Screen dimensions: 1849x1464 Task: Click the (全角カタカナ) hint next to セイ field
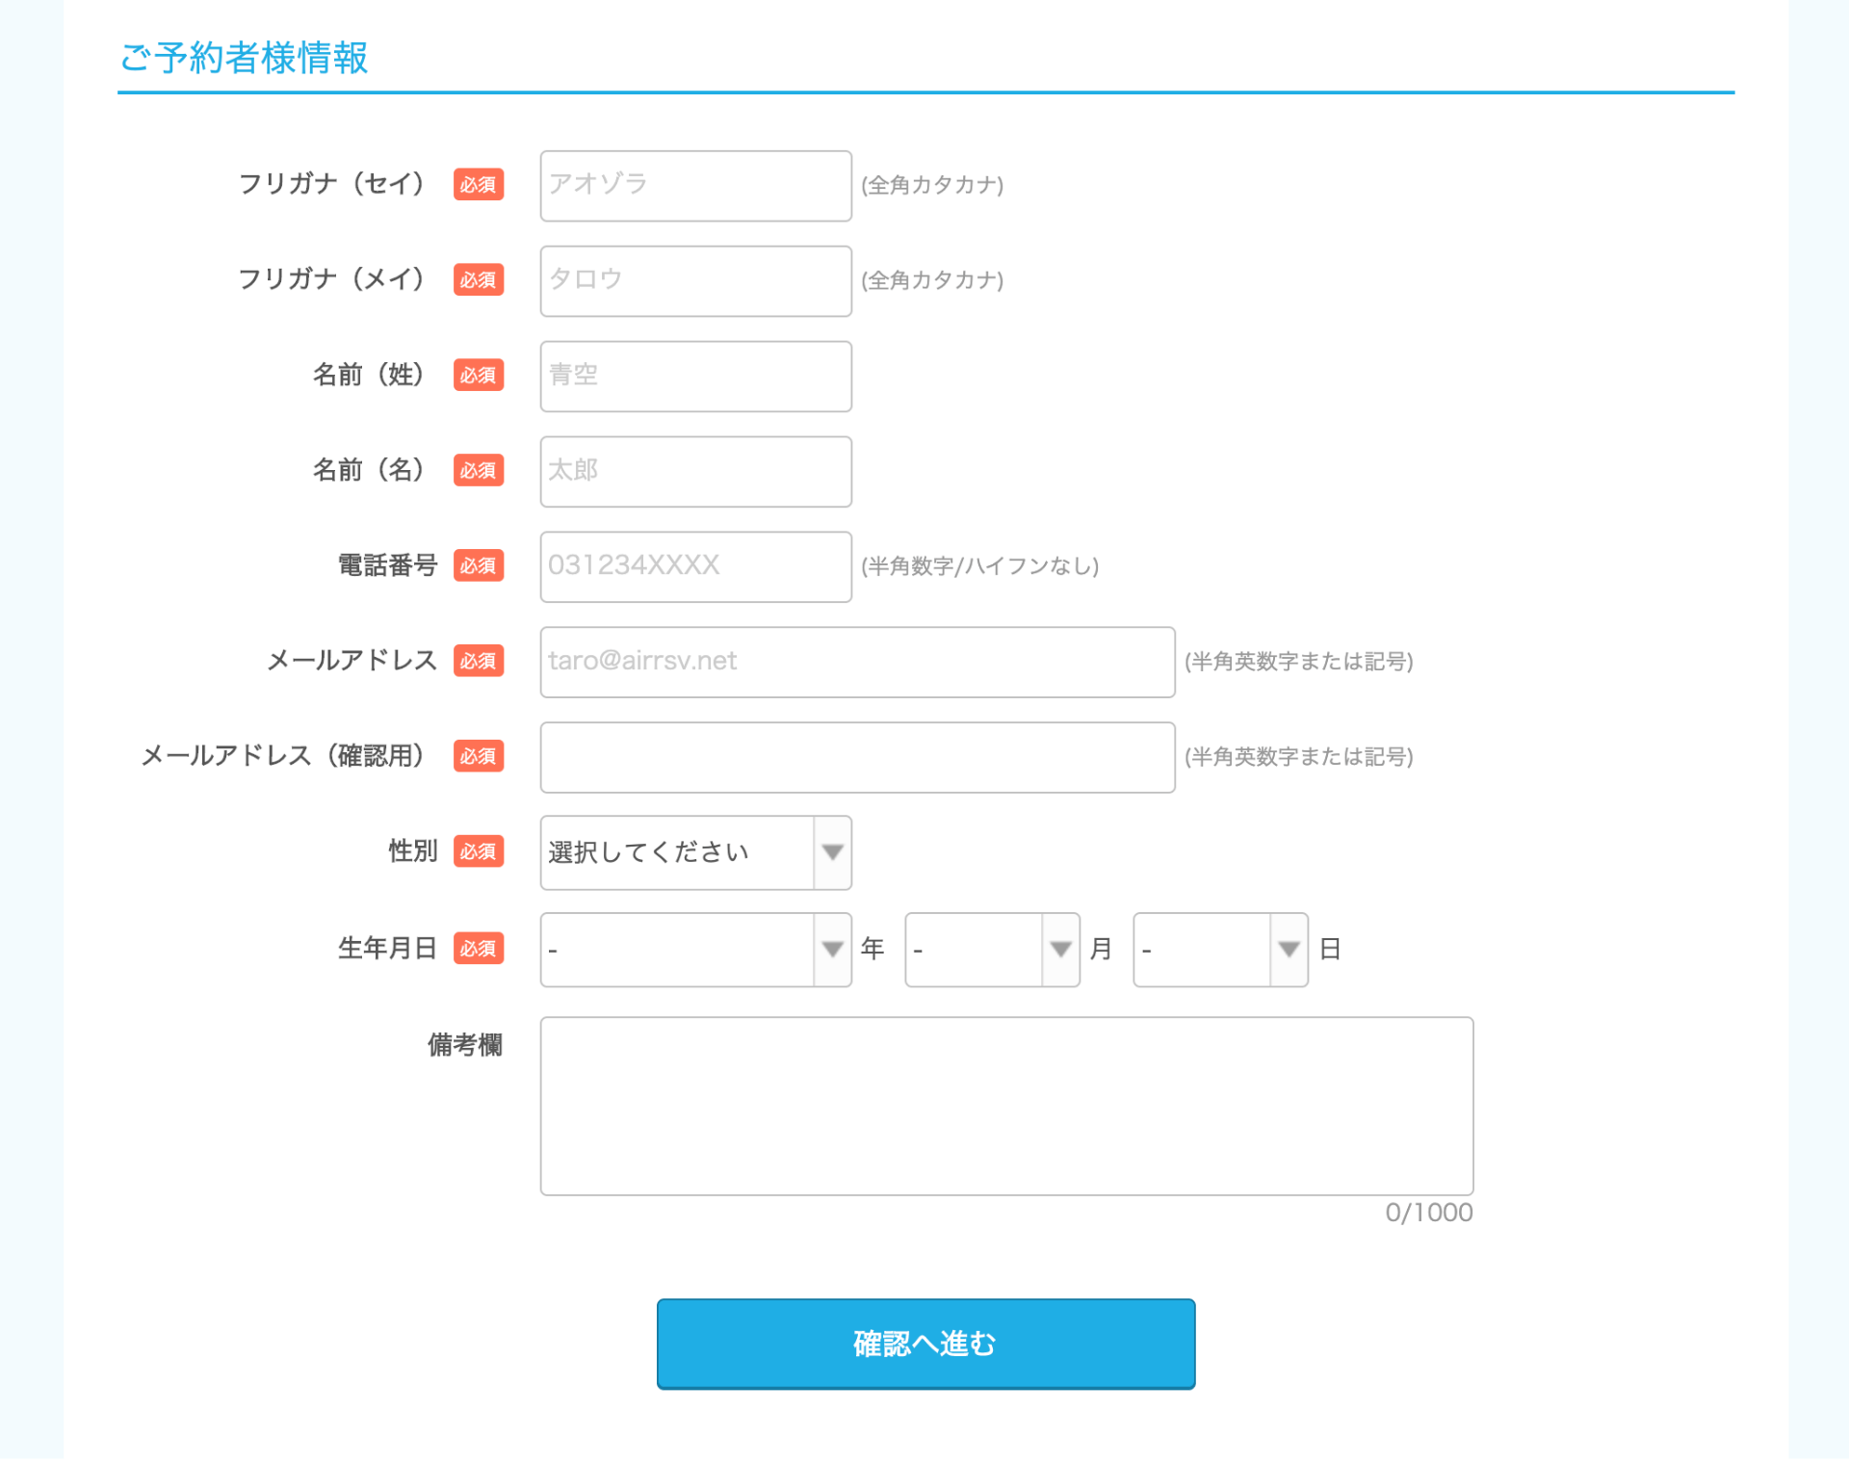932,185
